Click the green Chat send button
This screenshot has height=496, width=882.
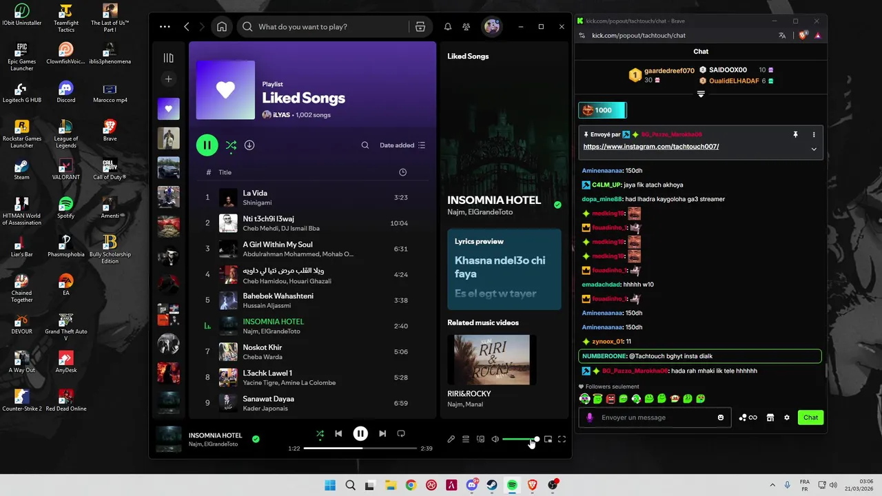(811, 417)
